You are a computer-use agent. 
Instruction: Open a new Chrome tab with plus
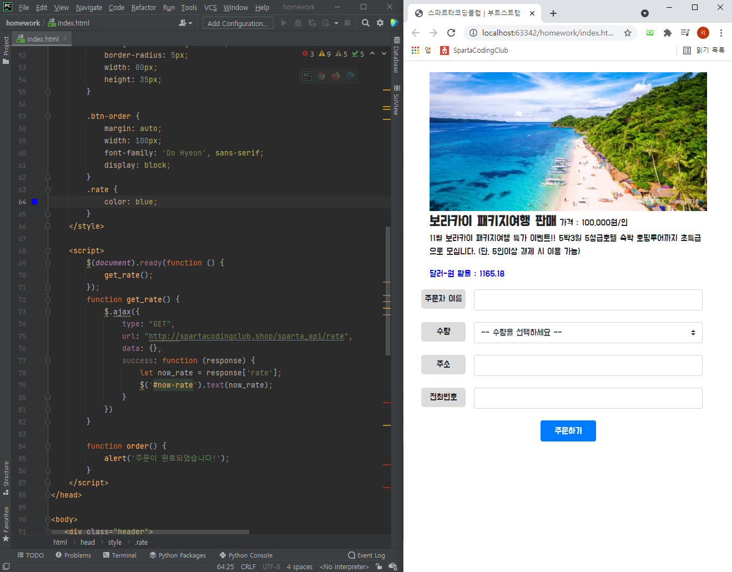(x=553, y=13)
